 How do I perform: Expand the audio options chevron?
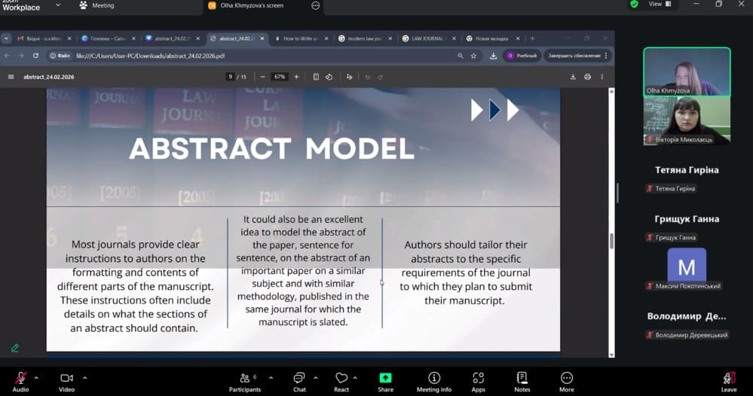click(38, 377)
